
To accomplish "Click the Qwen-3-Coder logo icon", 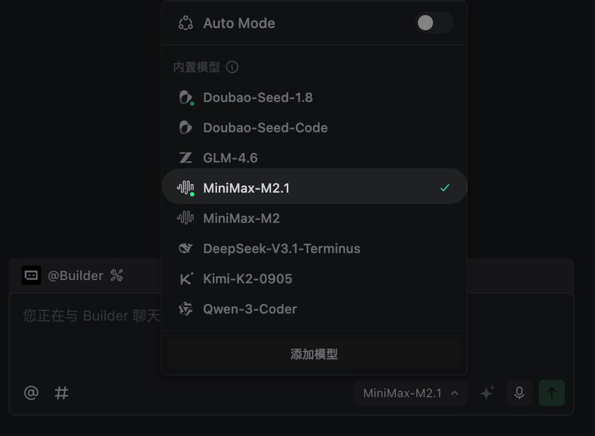I will pyautogui.click(x=185, y=309).
